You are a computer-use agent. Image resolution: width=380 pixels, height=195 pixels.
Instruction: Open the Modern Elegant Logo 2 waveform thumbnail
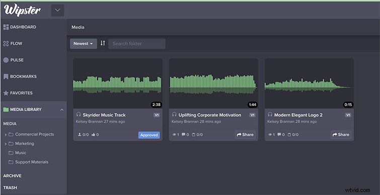coord(309,83)
